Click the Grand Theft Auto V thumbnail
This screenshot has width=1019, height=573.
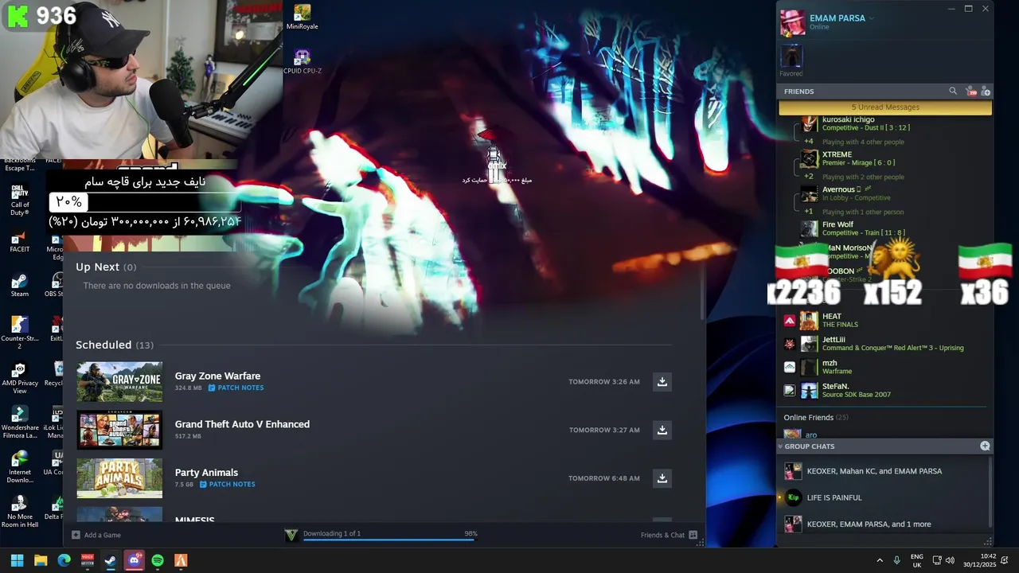click(x=119, y=430)
